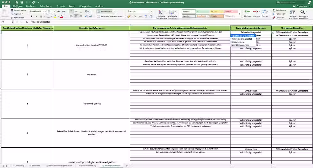Click the formula bar showing Teilweise Umgesetzt

171,22
